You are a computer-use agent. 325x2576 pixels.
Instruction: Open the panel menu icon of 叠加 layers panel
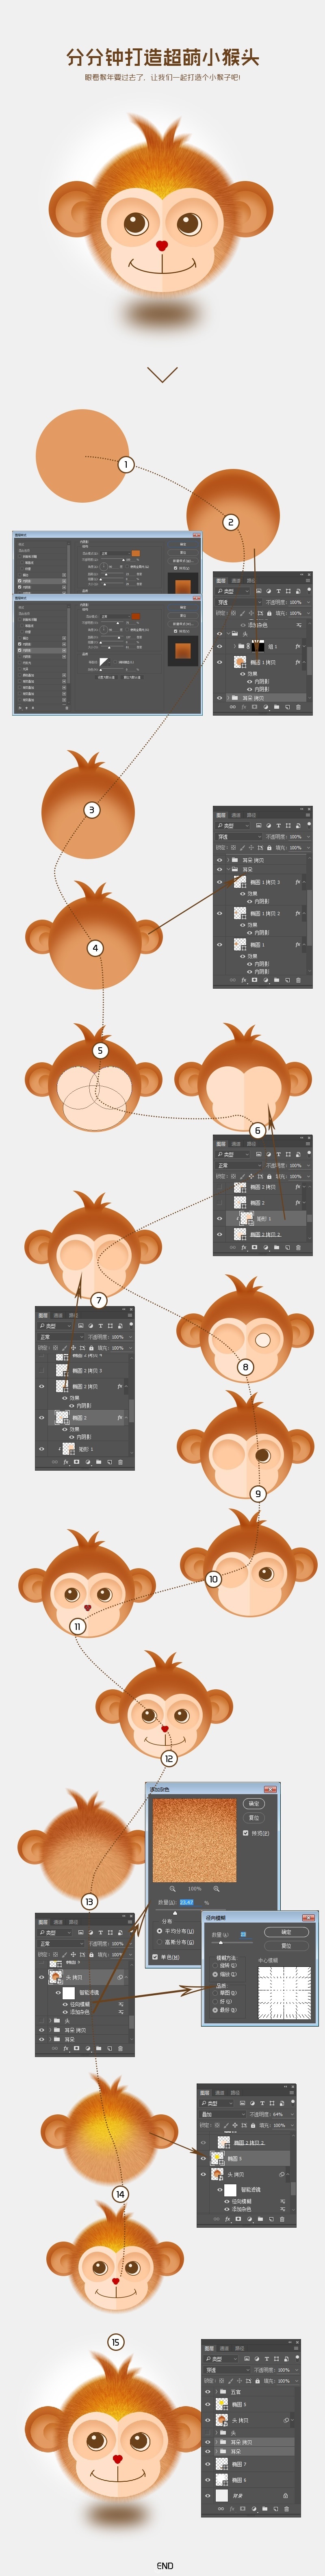tap(292, 2093)
